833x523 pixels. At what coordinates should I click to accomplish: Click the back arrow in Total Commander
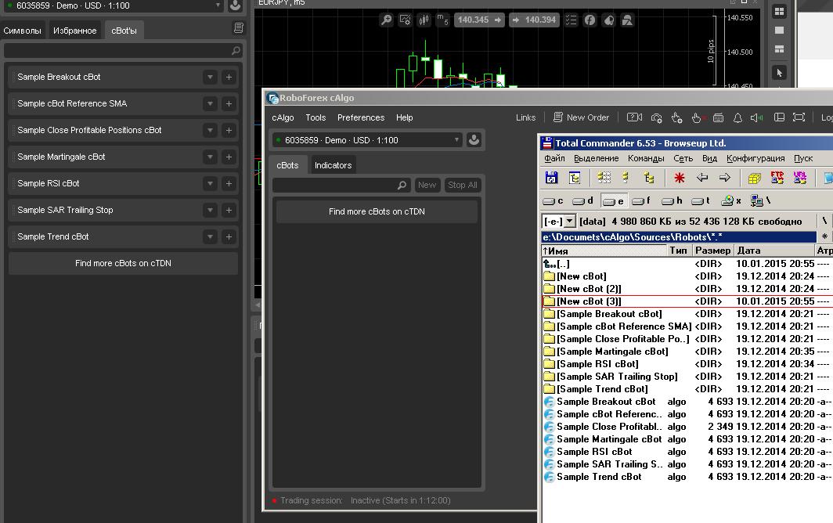(x=701, y=178)
